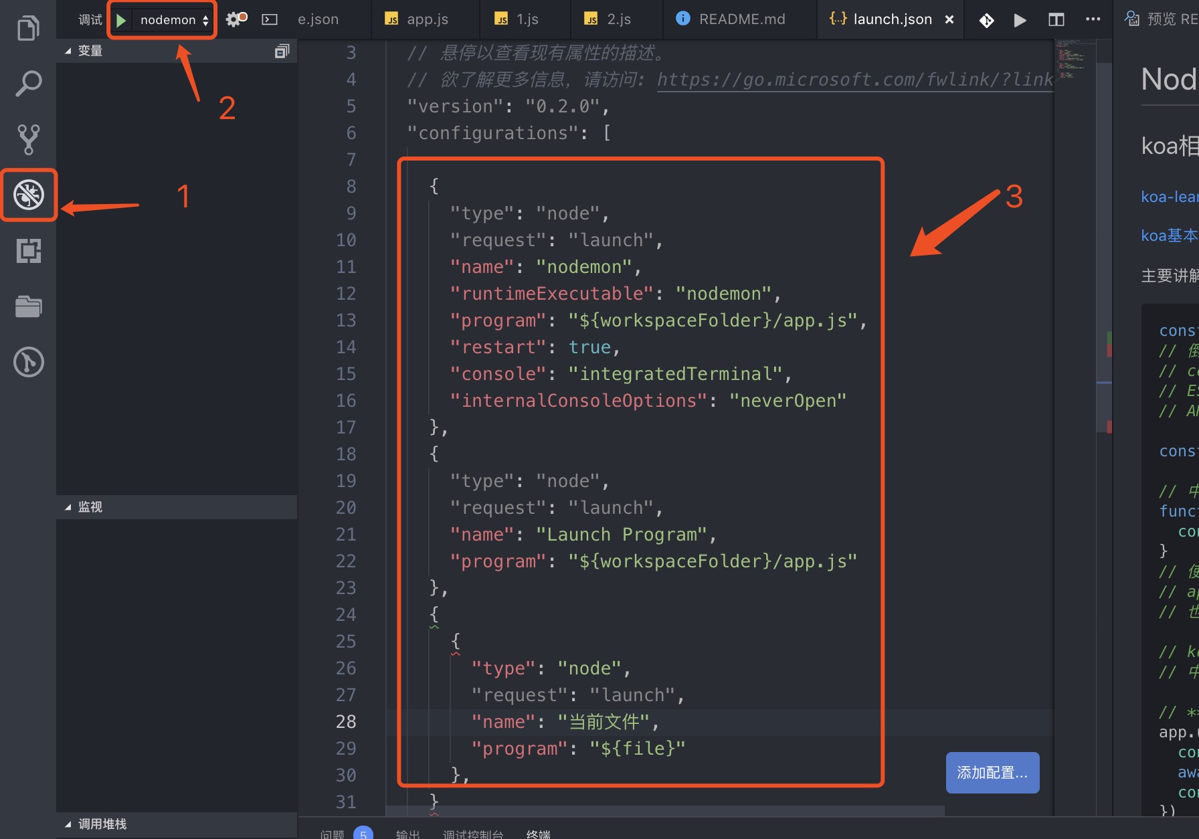The image size is (1199, 839).
Task: Click the "Launch Program" name value
Action: (x=621, y=535)
